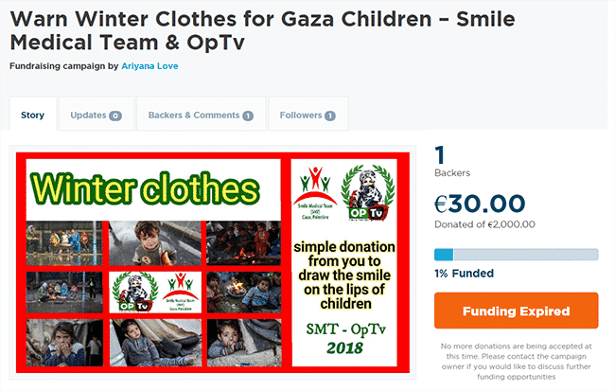Screen dimensions: 615x391
Task: Open Backers & Comments tab
Action: coord(201,114)
